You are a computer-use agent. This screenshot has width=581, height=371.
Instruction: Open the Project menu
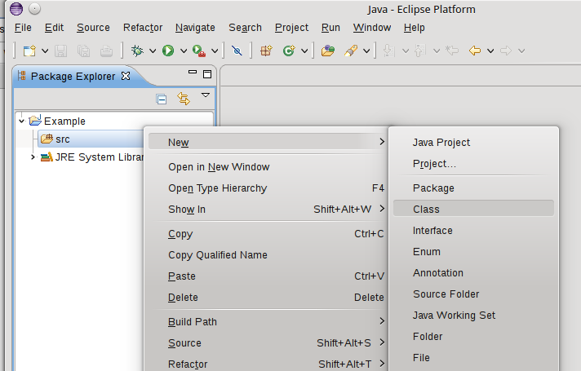click(x=291, y=28)
